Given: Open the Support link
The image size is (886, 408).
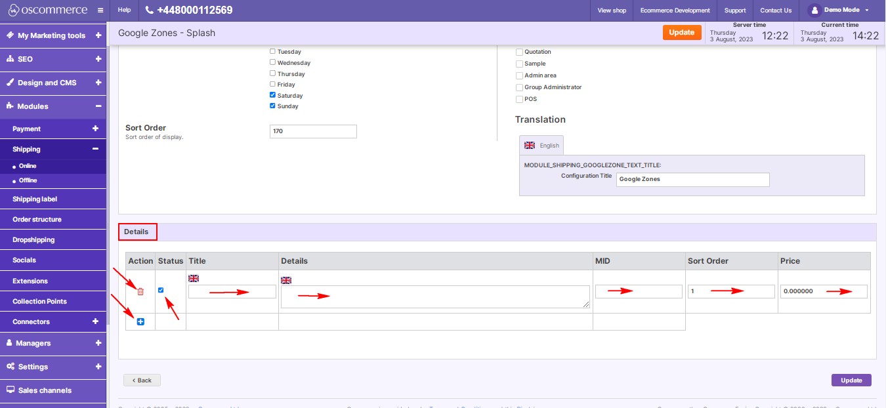Looking at the screenshot, I should pos(735,10).
